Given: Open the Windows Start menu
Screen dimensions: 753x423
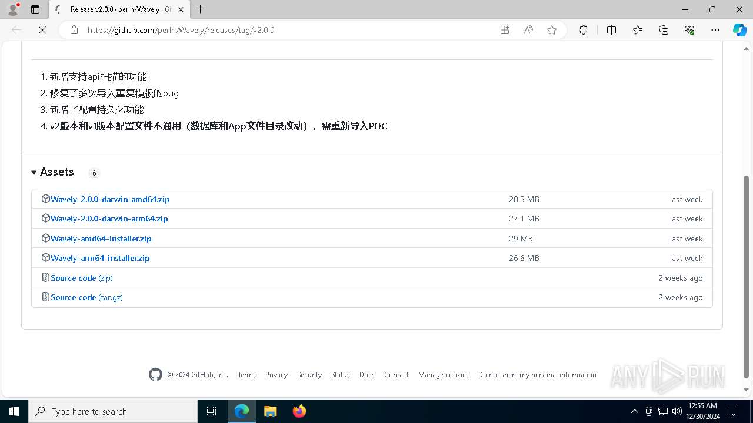Looking at the screenshot, I should click(x=14, y=411).
